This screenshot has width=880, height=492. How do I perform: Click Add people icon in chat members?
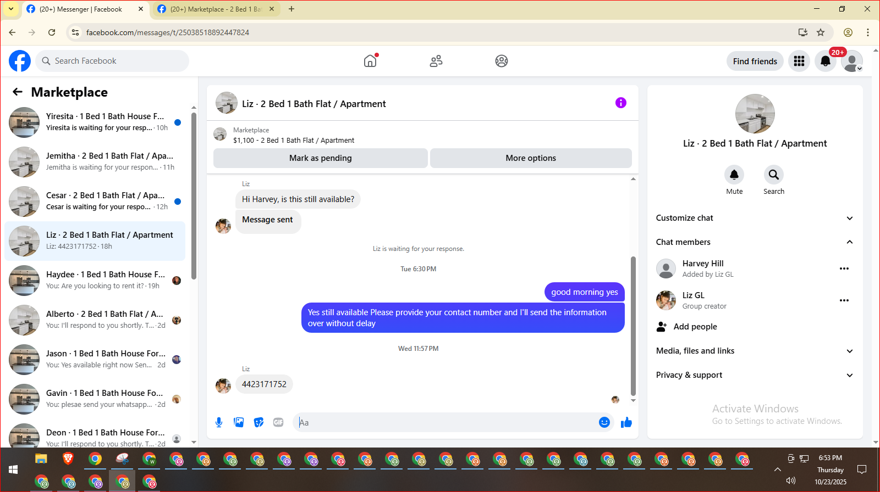tap(662, 327)
